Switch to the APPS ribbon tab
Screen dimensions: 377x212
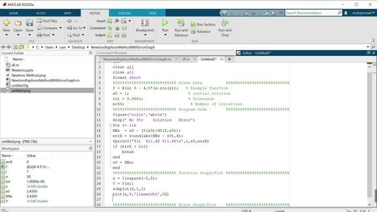68,13
